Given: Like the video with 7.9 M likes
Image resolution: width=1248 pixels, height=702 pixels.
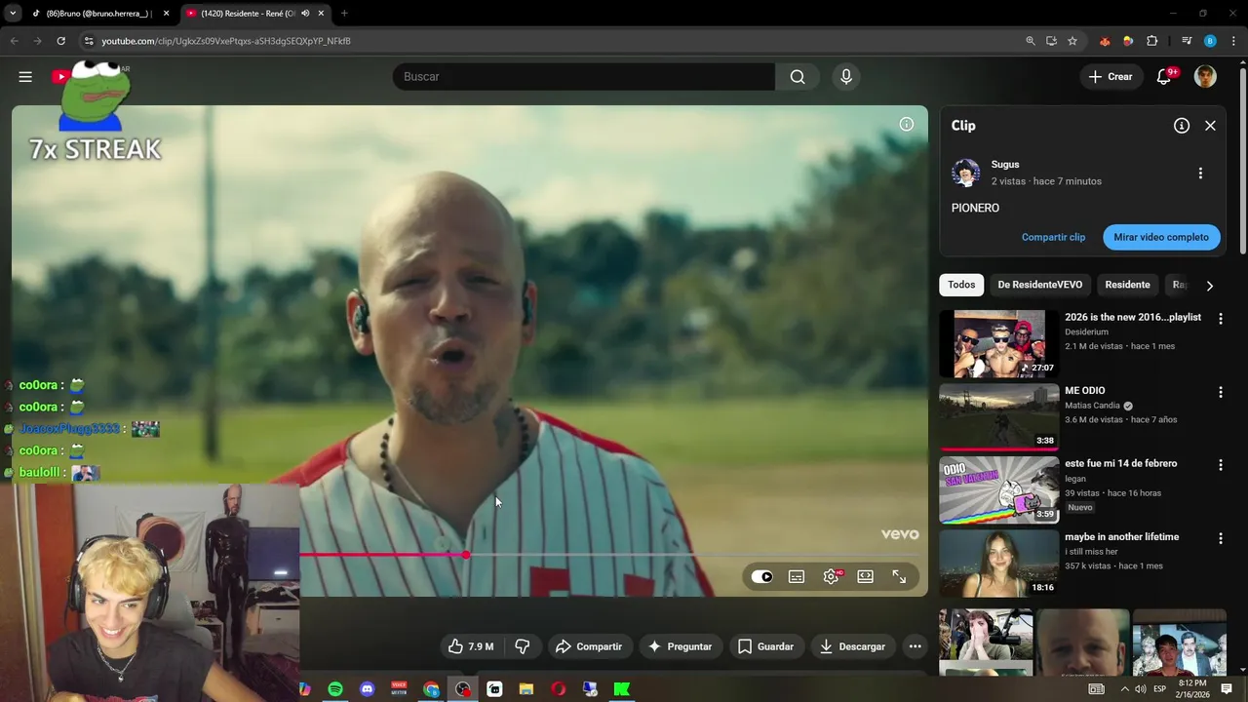Looking at the screenshot, I should click(x=472, y=646).
